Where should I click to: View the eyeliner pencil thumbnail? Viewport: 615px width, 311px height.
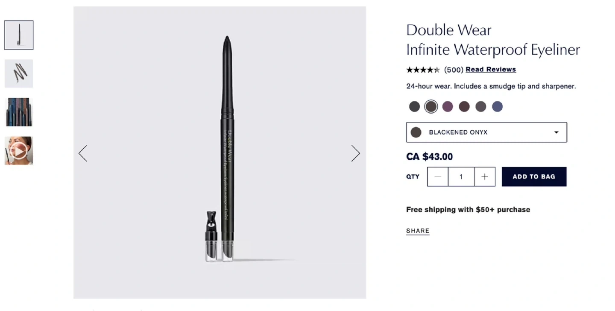(19, 35)
